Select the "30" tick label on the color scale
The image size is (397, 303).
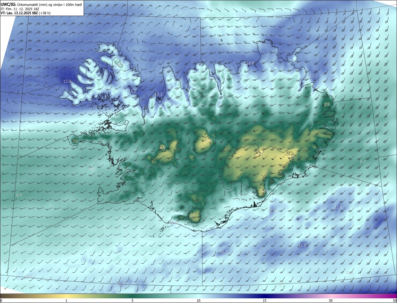331,301
